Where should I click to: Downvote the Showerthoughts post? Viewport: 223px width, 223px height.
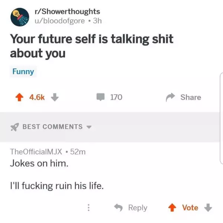pyautogui.click(x=55, y=97)
